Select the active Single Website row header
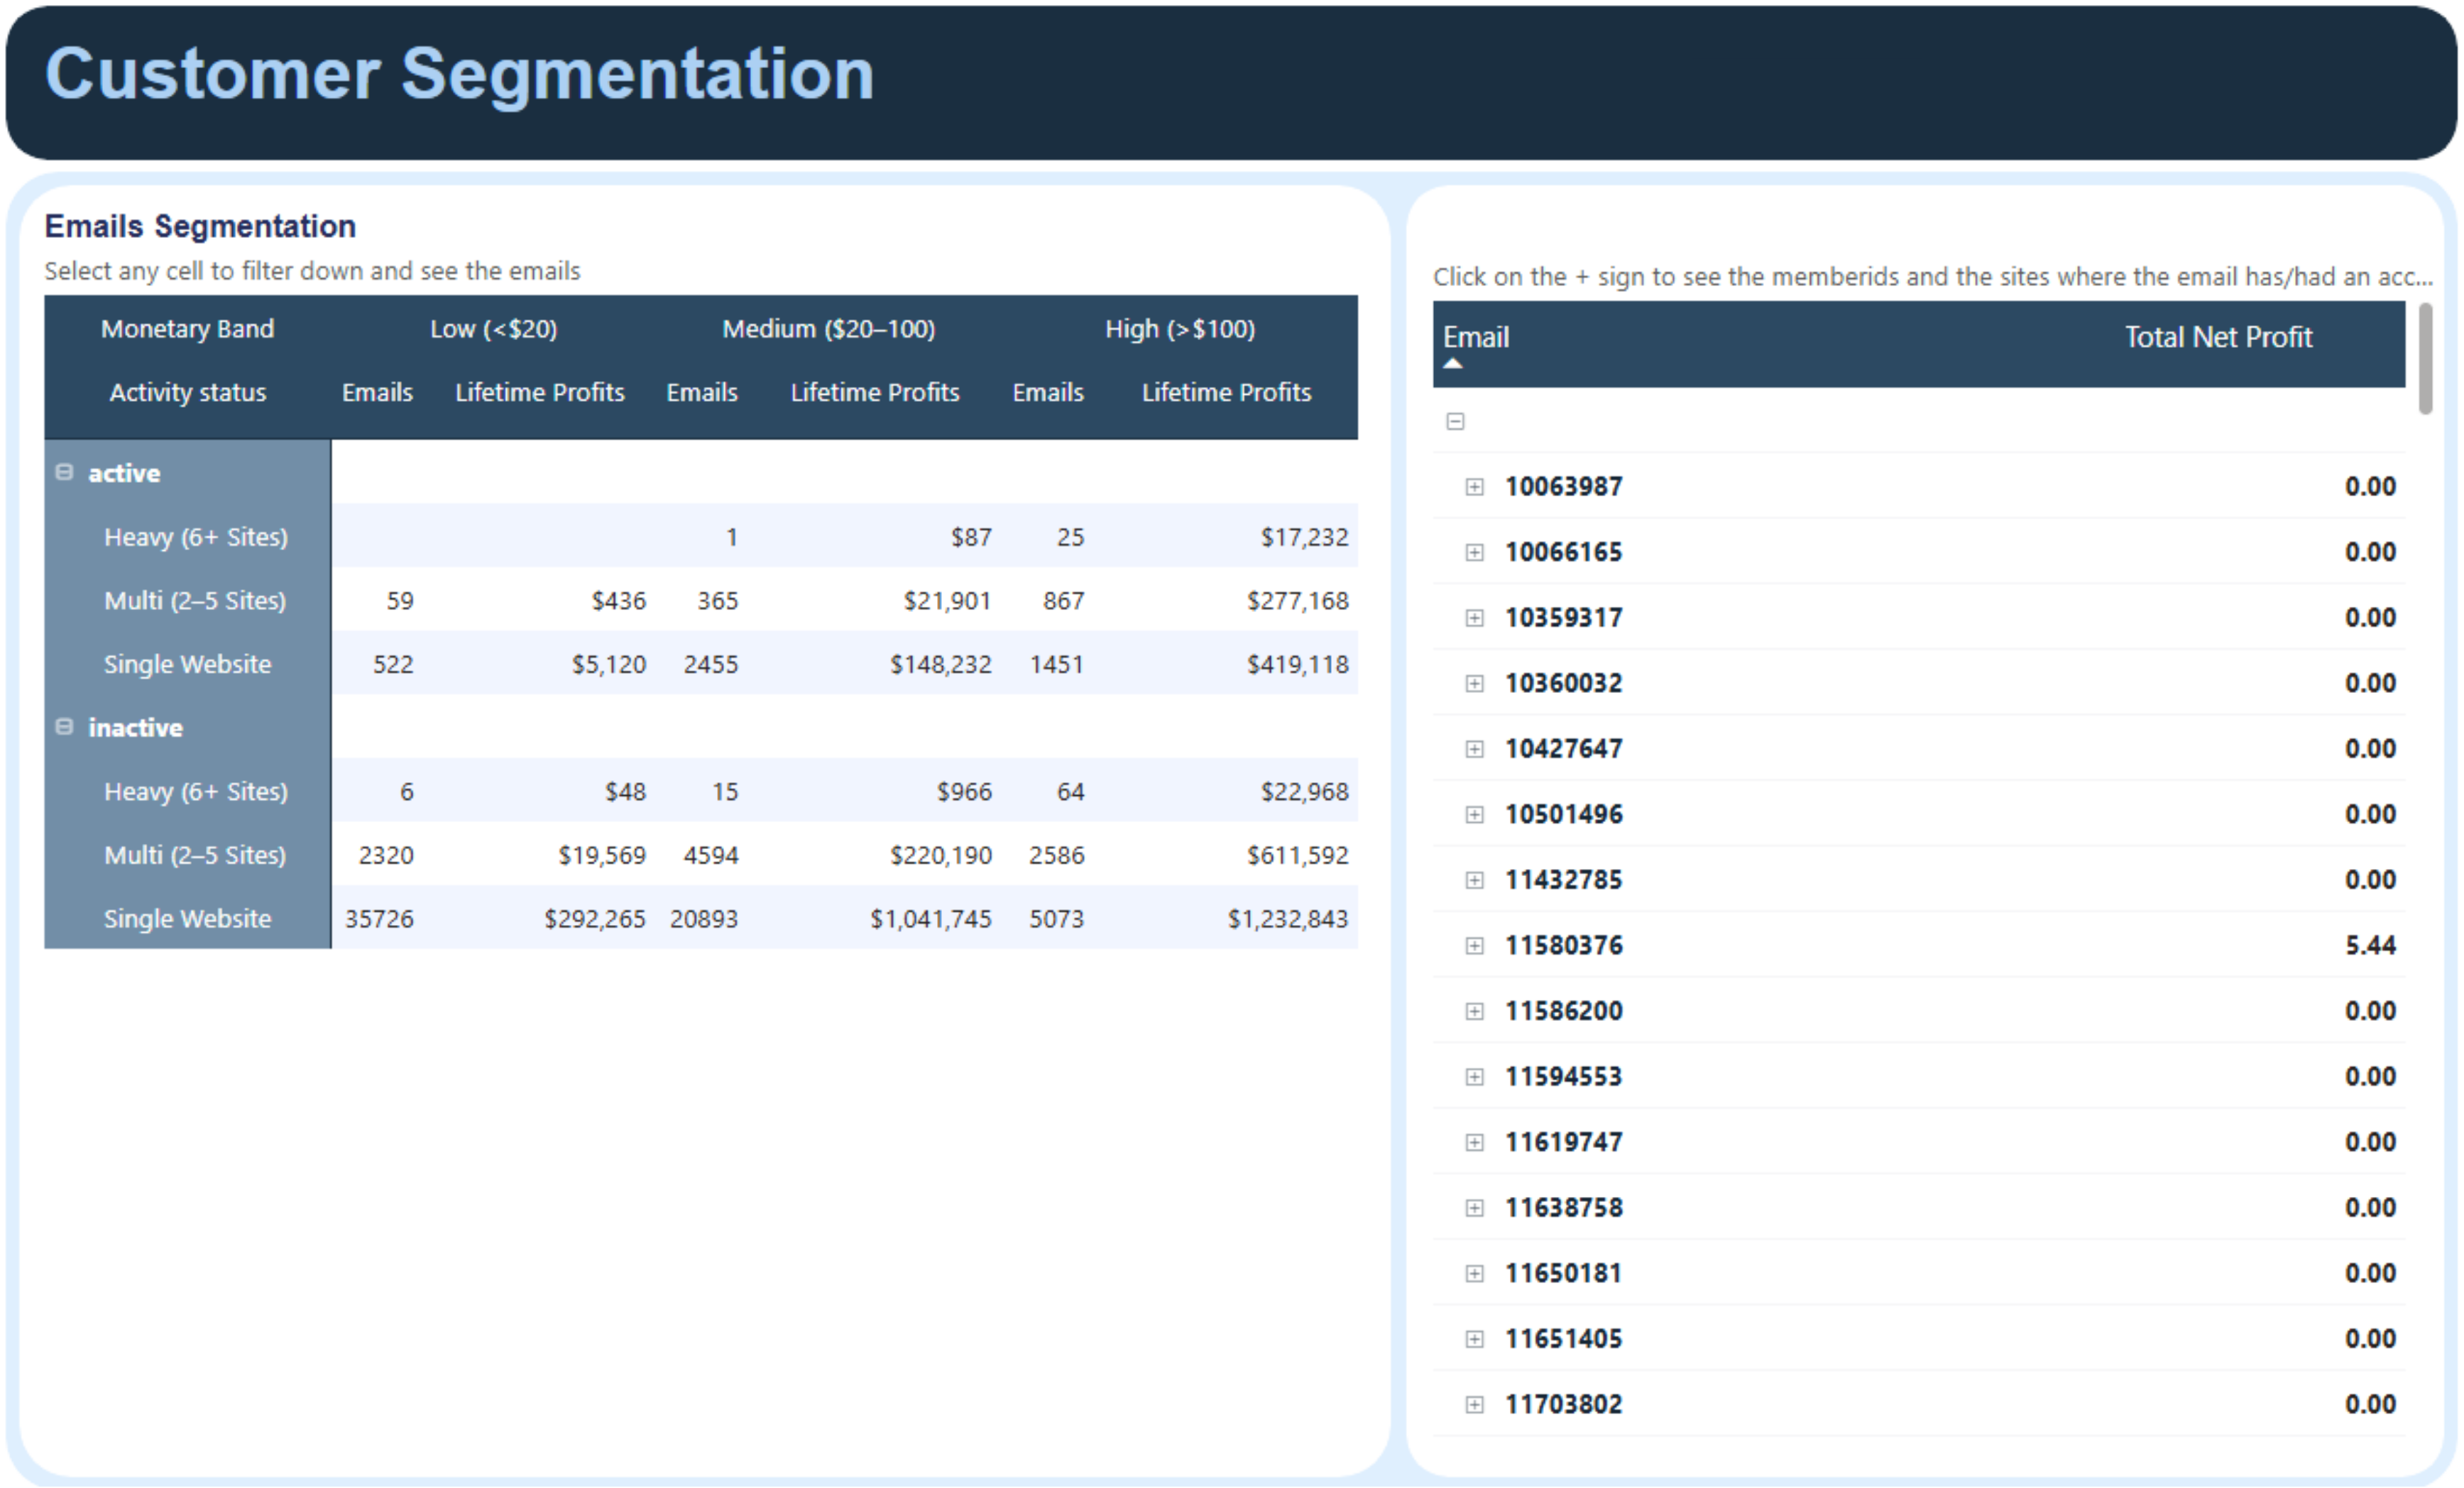 [187, 663]
